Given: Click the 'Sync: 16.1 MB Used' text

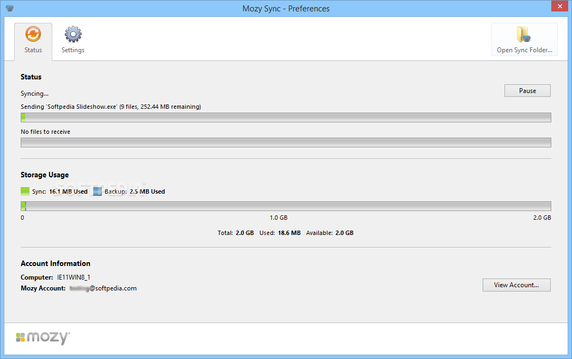Looking at the screenshot, I should click(60, 191).
